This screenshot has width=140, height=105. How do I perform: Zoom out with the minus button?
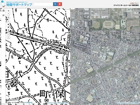click(x=8, y=13)
